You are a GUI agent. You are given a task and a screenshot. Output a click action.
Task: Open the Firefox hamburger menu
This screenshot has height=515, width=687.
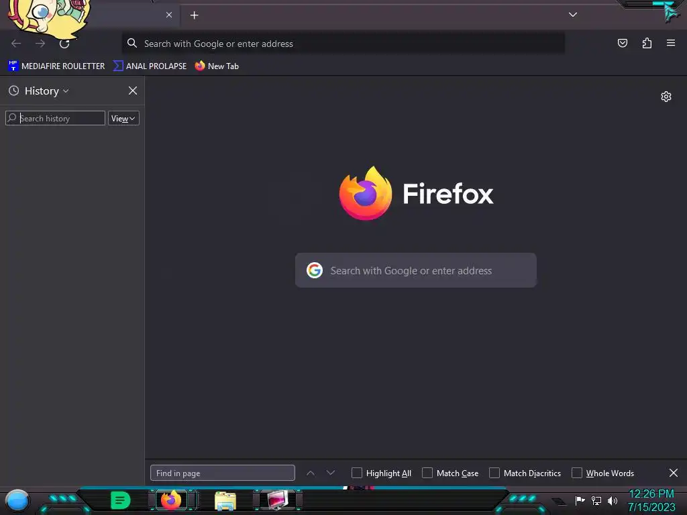[x=671, y=43]
